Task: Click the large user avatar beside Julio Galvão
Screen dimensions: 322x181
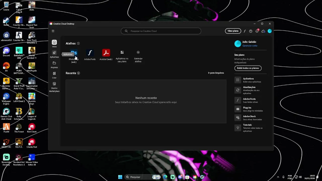Action: pyautogui.click(x=238, y=44)
